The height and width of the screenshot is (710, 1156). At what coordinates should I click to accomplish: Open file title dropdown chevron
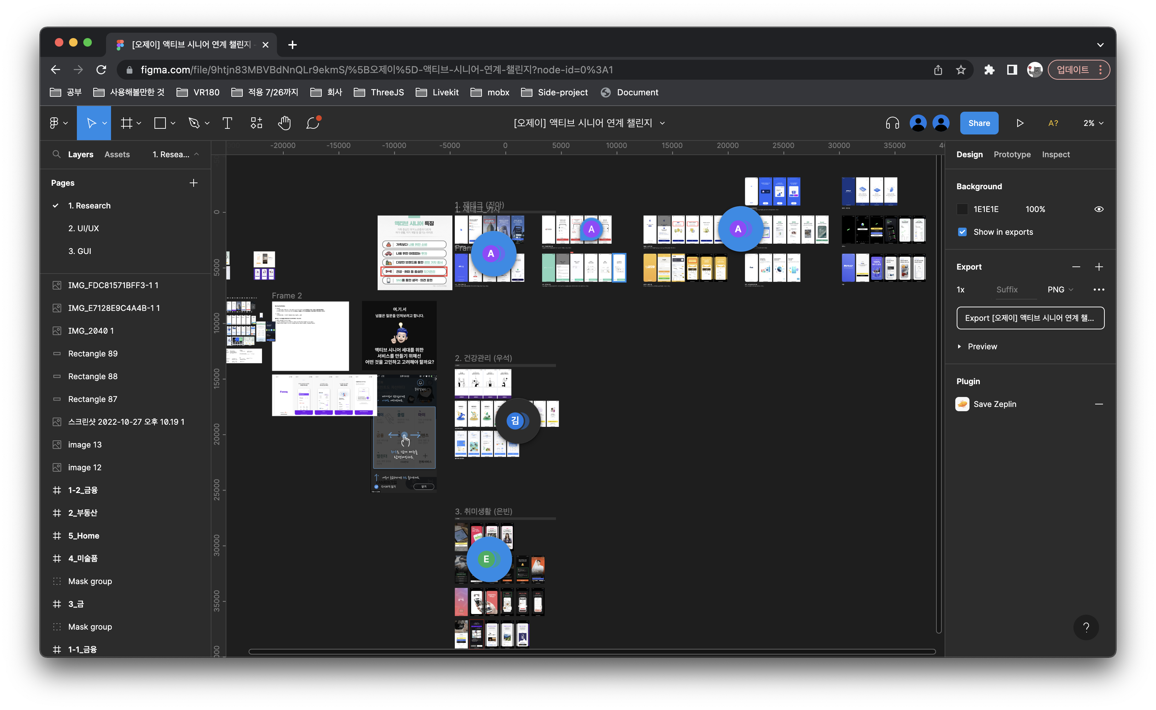pos(662,123)
